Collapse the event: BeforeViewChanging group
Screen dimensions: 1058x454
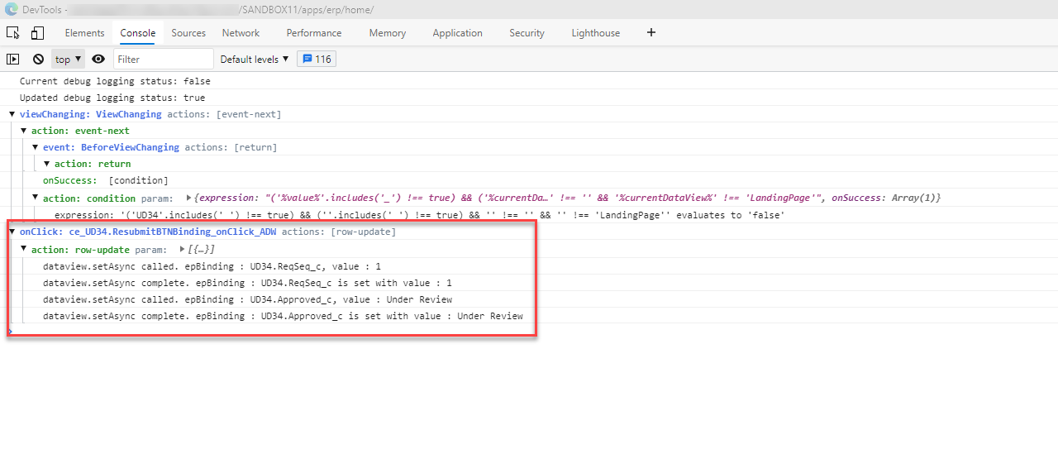pos(36,147)
